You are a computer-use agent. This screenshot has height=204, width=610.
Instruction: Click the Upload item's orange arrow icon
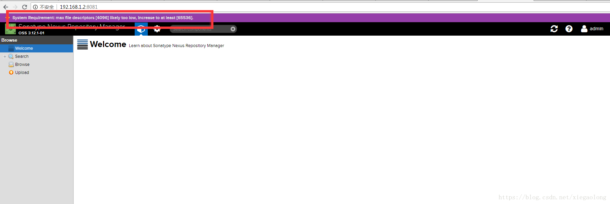coord(11,73)
